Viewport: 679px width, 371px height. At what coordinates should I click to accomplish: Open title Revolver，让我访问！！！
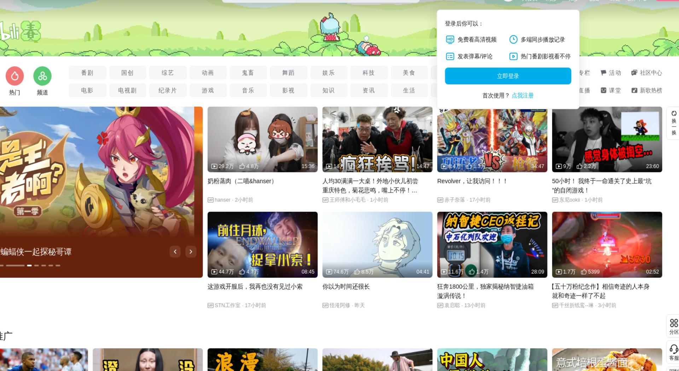[x=472, y=181]
